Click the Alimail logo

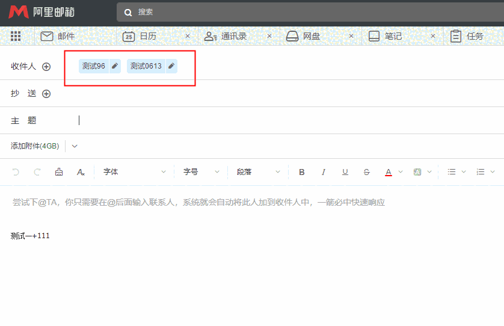click(41, 12)
